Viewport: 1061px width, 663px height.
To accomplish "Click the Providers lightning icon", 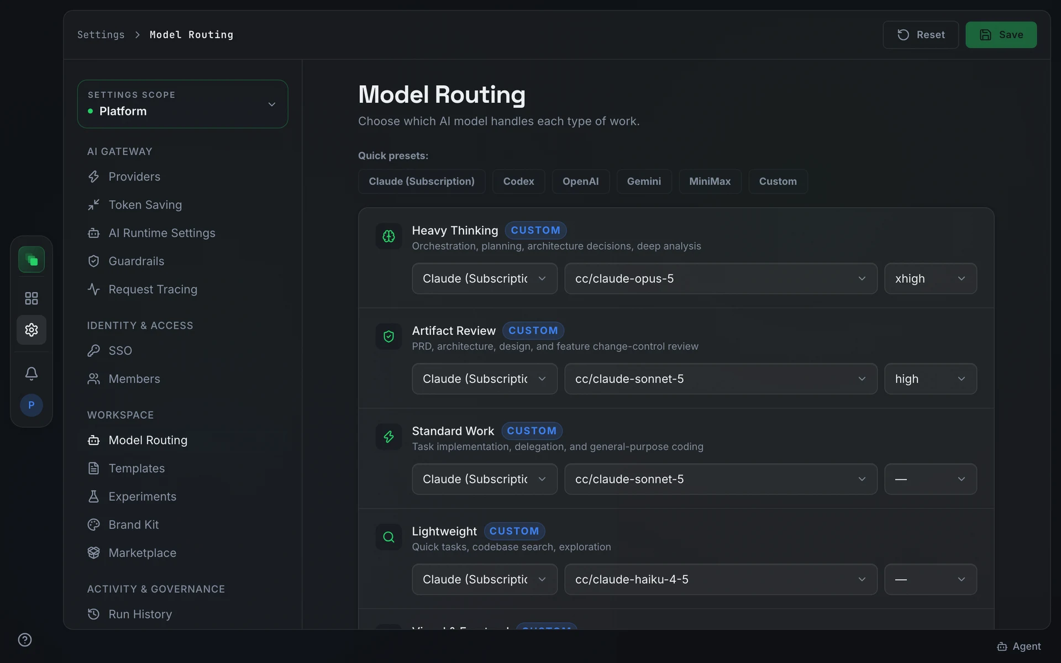I will 94,177.
